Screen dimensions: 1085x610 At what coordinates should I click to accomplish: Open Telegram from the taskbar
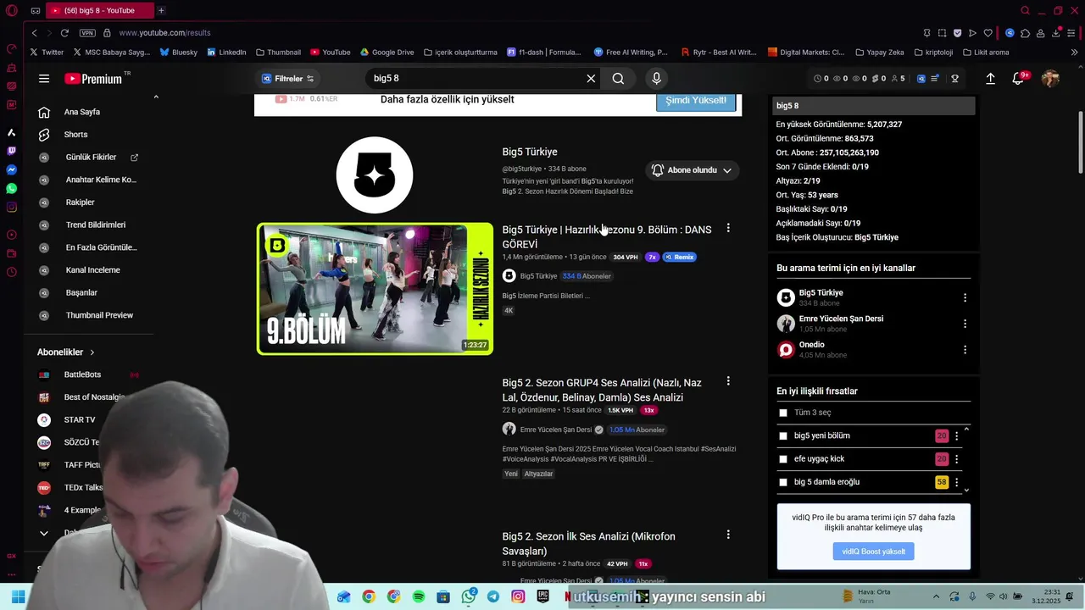[x=493, y=597]
